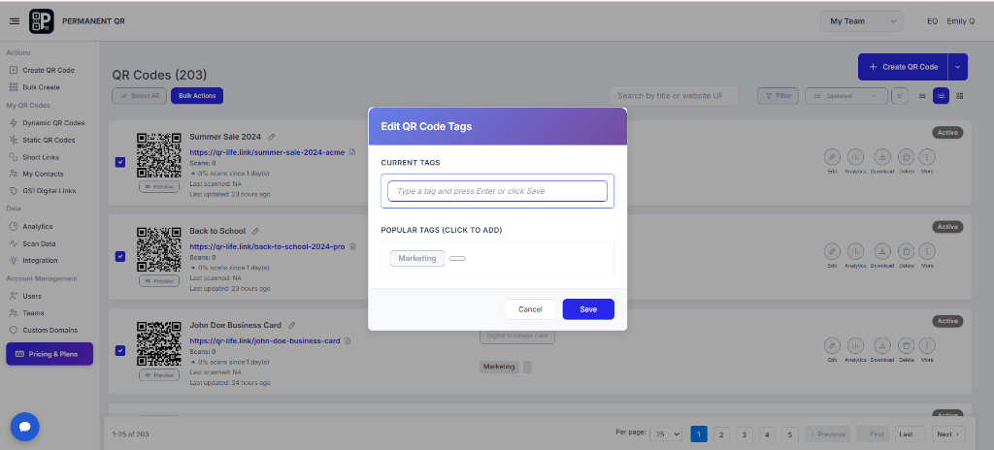994x450 pixels.
Task: Click Download icon for Back to School
Action: coord(881,251)
